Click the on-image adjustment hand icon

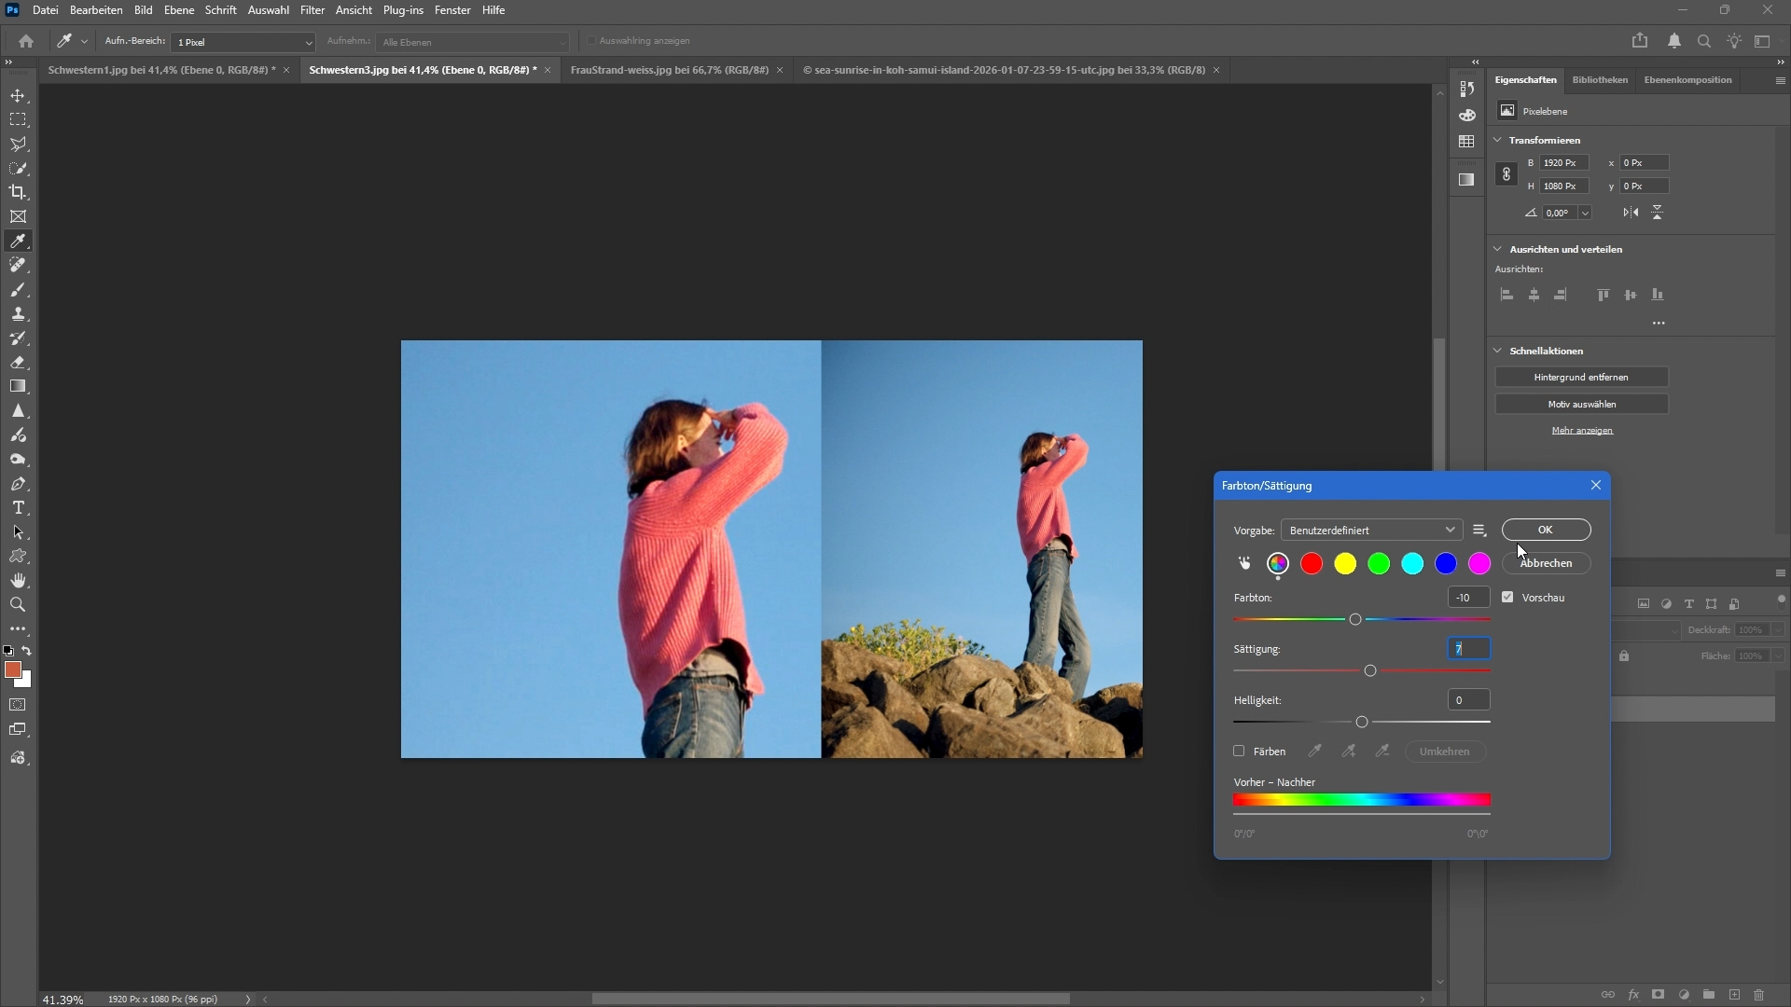(x=1244, y=563)
